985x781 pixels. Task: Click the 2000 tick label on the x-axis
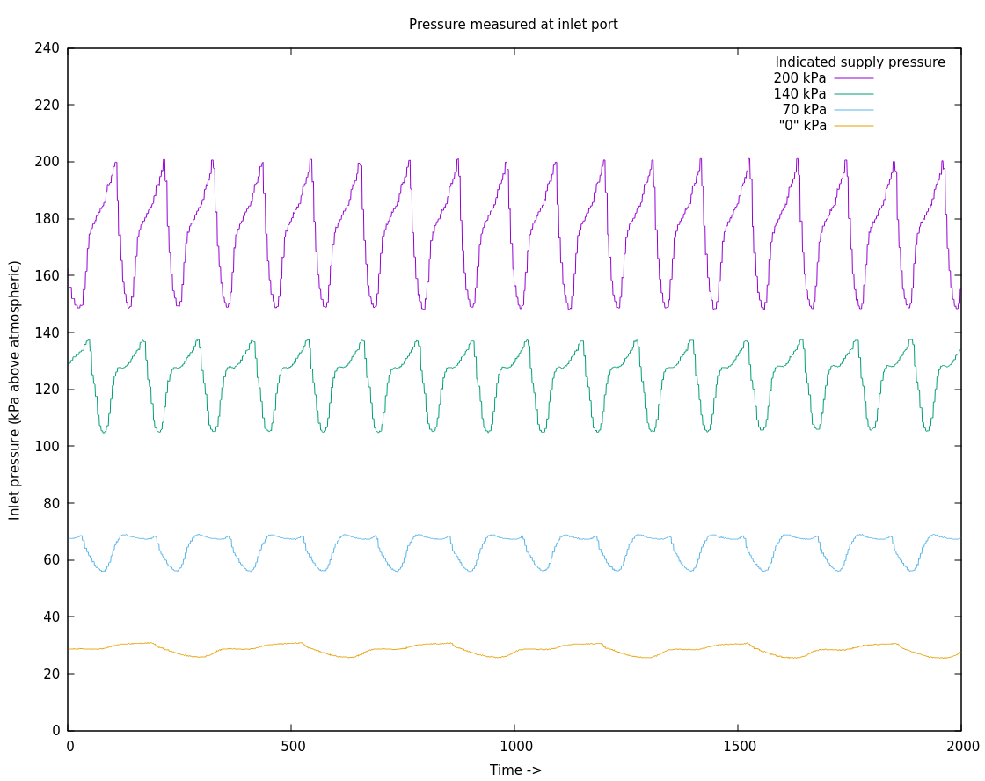pyautogui.click(x=962, y=747)
